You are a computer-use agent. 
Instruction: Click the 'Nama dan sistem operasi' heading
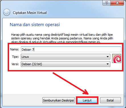pos(35,25)
